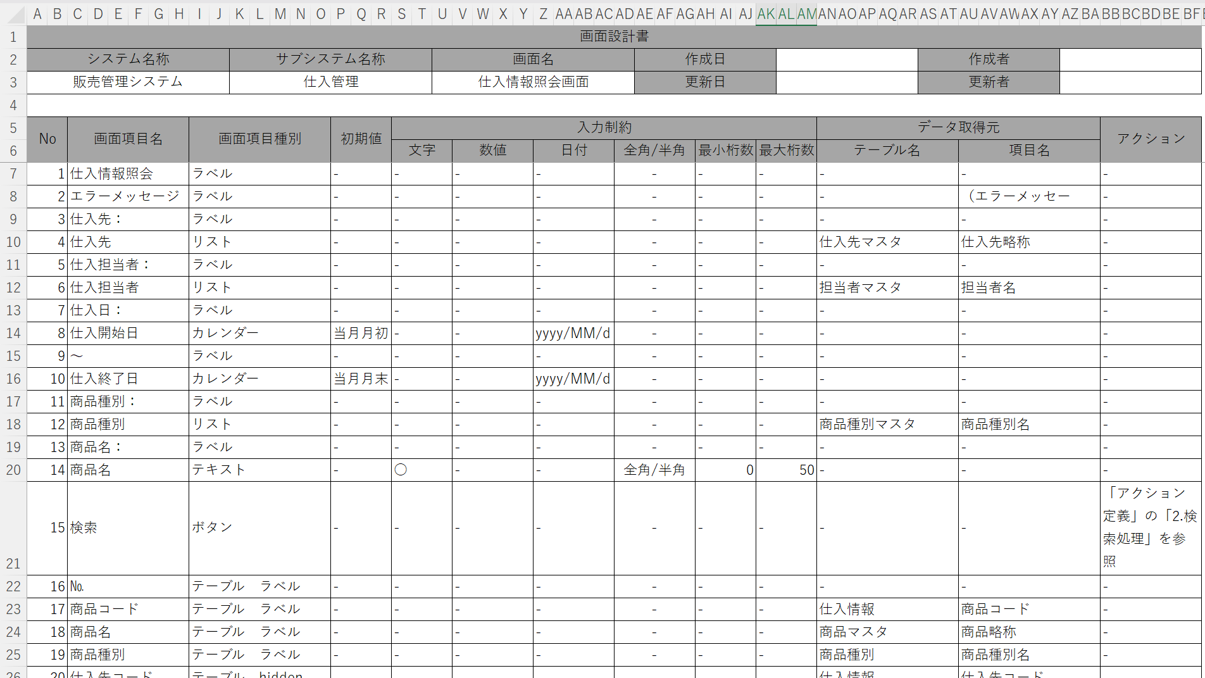The image size is (1205, 678).
Task: Click the 検索 item name cell
Action: [x=128, y=528]
